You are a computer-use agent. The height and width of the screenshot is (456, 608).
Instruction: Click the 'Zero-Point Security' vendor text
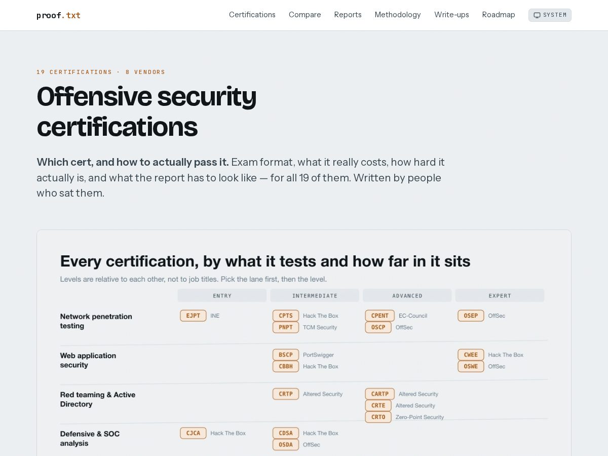click(420, 417)
